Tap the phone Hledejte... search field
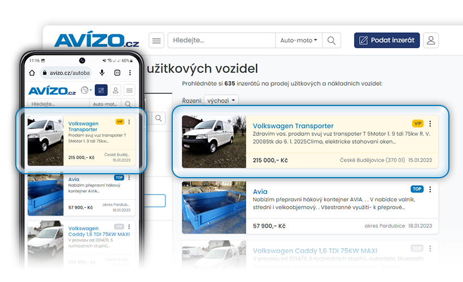The height and width of the screenshot is (282, 463). (59, 104)
